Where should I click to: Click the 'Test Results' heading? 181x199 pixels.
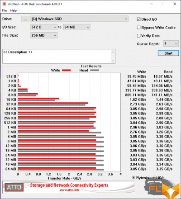pos(91,66)
